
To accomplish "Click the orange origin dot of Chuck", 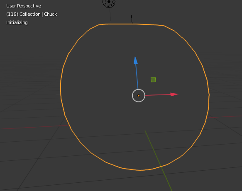I will pos(139,96).
